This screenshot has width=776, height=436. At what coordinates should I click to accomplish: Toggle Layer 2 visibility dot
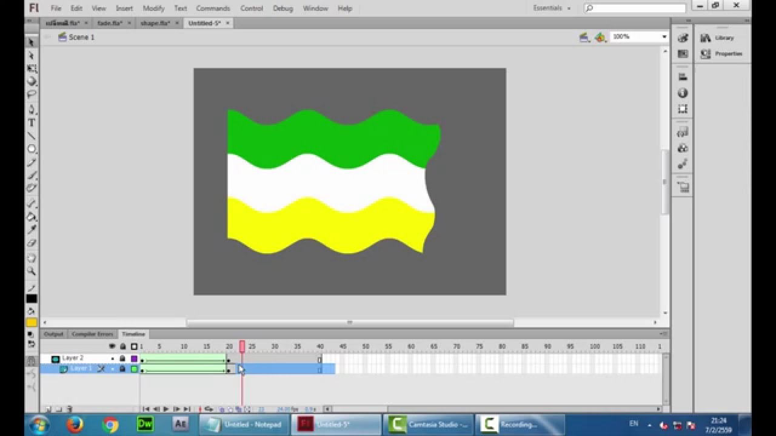(112, 359)
